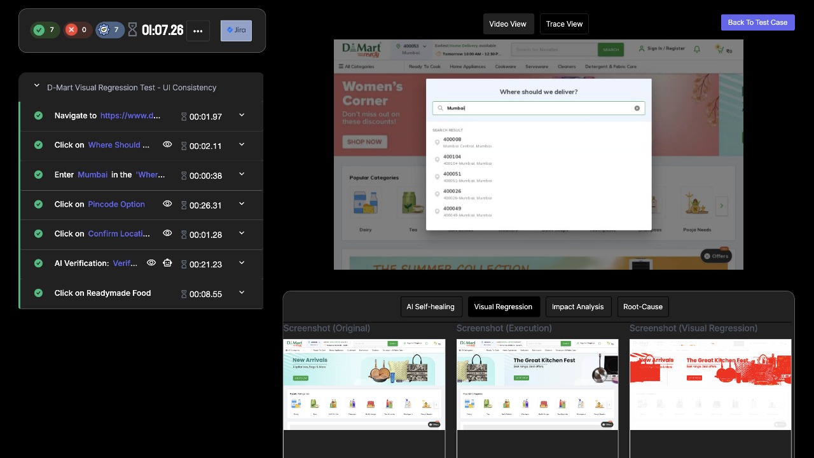Open the AI Self-healing tab

click(x=431, y=307)
